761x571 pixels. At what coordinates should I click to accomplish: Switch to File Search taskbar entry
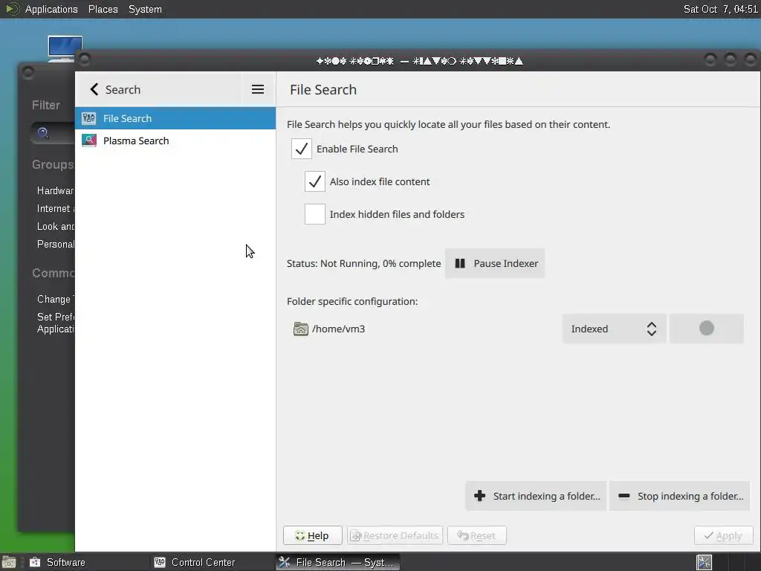click(338, 562)
